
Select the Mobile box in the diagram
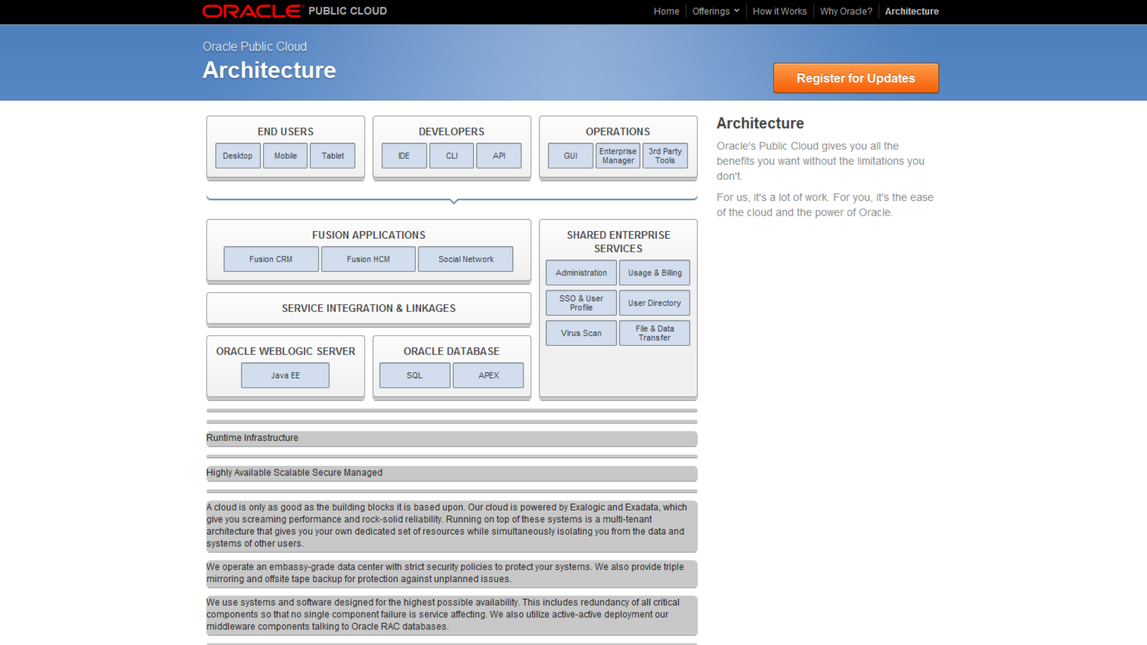[x=285, y=156]
